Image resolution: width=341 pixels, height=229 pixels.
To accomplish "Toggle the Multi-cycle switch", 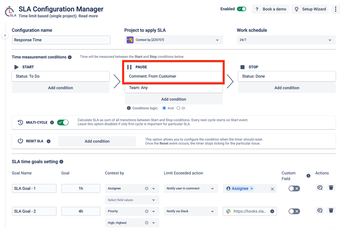I will 63,122.
